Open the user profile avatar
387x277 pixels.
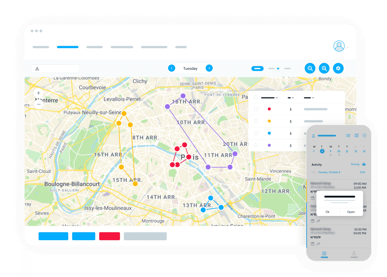coord(339,46)
